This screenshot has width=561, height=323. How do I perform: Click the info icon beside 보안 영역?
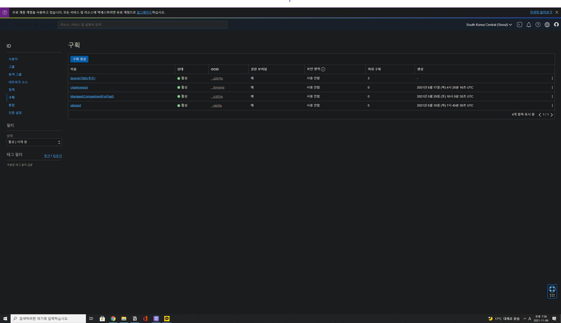click(323, 70)
